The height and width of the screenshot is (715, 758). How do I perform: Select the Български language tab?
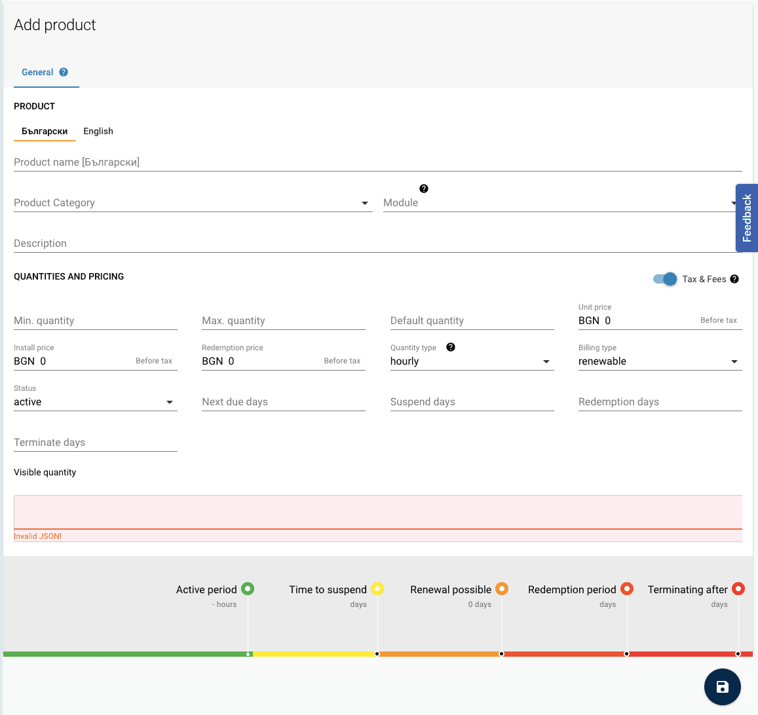click(x=44, y=131)
